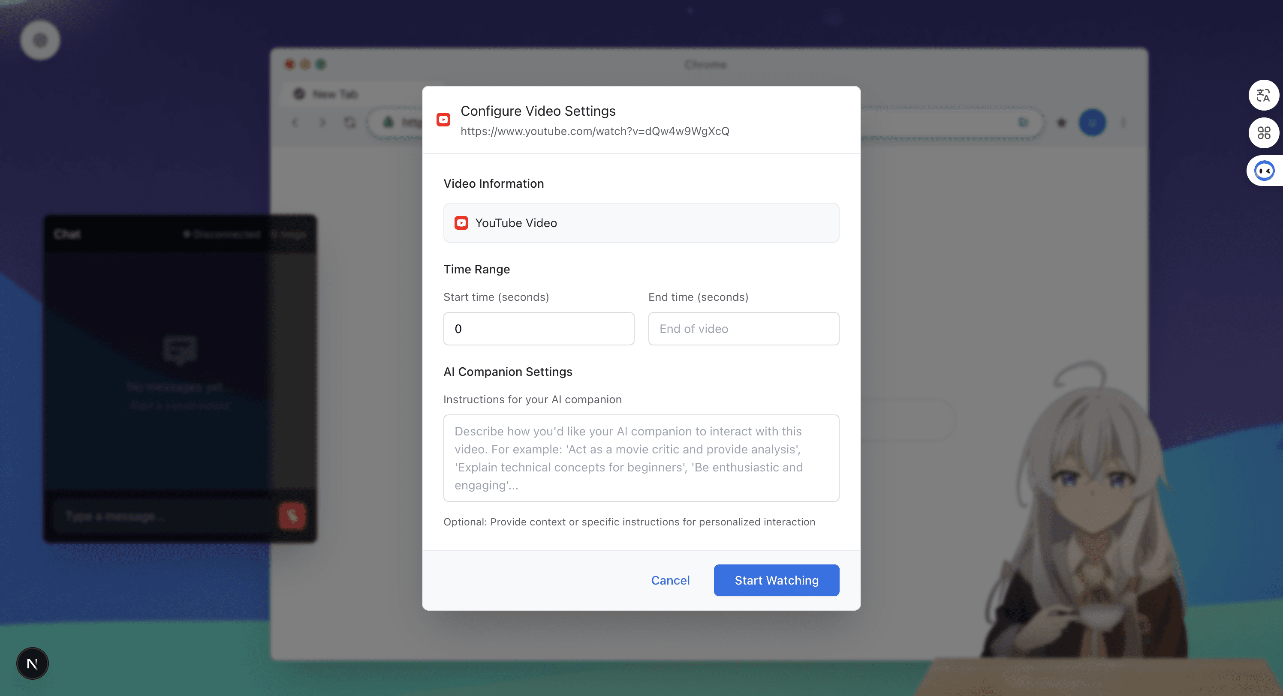Cancel the video settings dialog

coord(670,580)
